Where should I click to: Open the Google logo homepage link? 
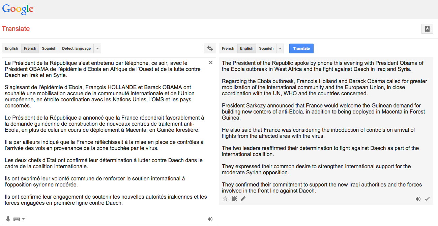click(18, 9)
